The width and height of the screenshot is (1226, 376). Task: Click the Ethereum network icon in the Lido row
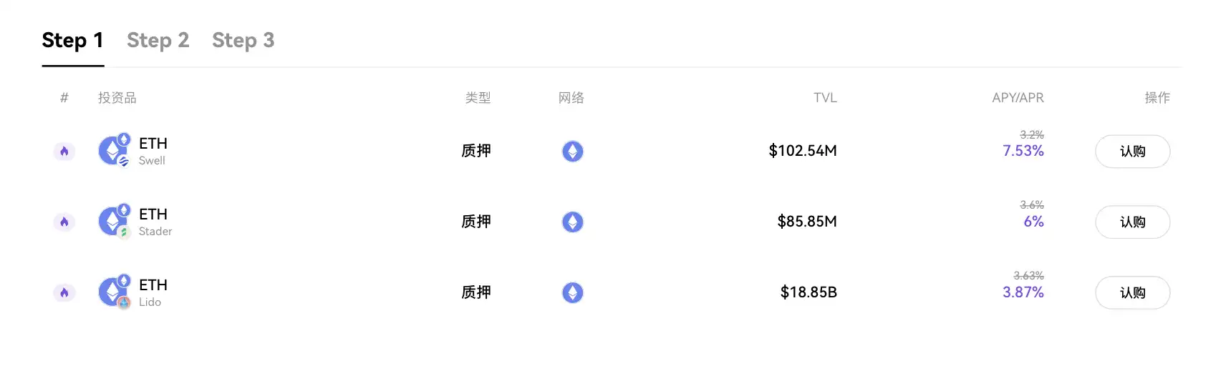(572, 292)
